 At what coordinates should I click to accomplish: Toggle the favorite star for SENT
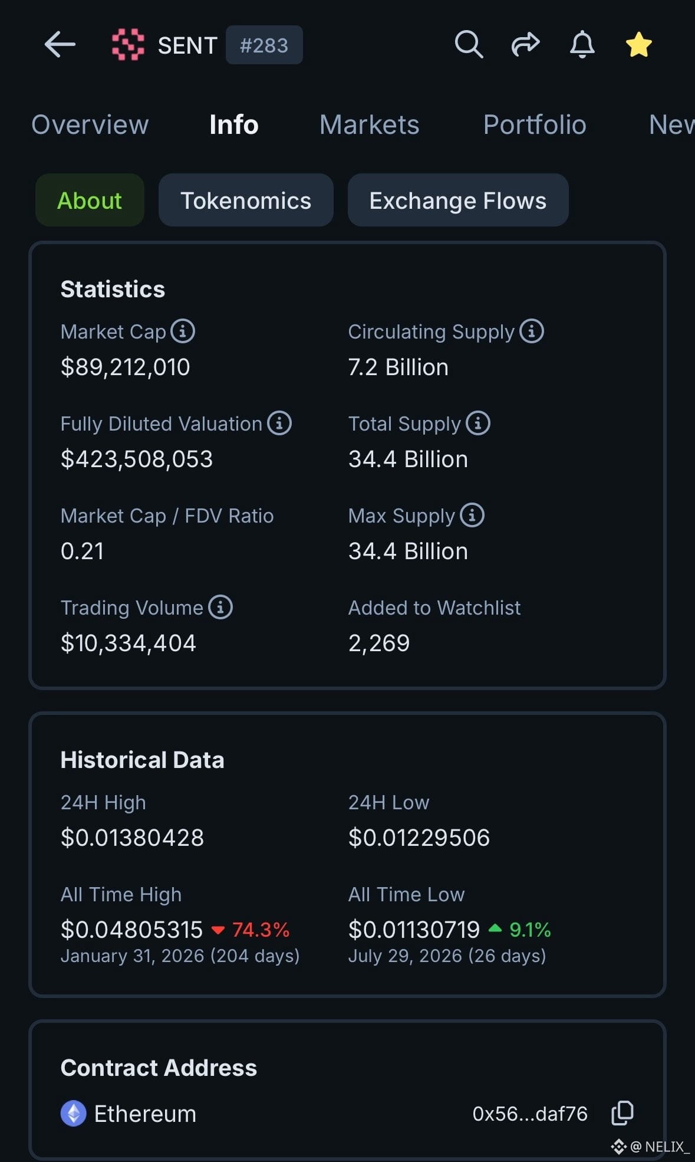(638, 45)
